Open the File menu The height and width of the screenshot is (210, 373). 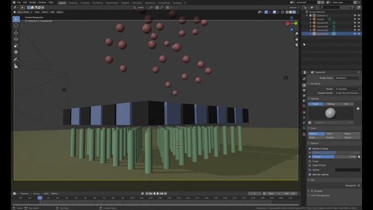[x=19, y=2]
